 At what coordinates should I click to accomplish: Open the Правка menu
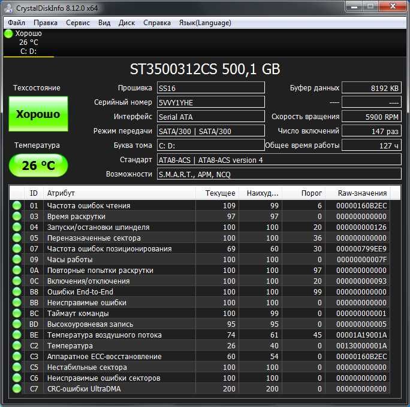tap(46, 23)
